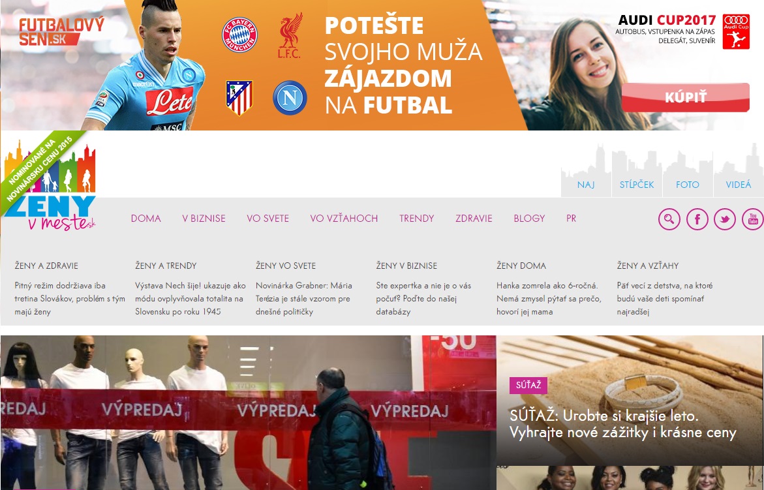Click the SÚŤAŽ pink category tag

pos(528,385)
